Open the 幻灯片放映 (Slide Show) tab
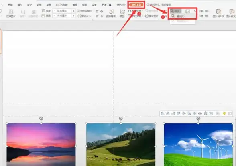This screenshot has width=236, height=166. click(62, 5)
